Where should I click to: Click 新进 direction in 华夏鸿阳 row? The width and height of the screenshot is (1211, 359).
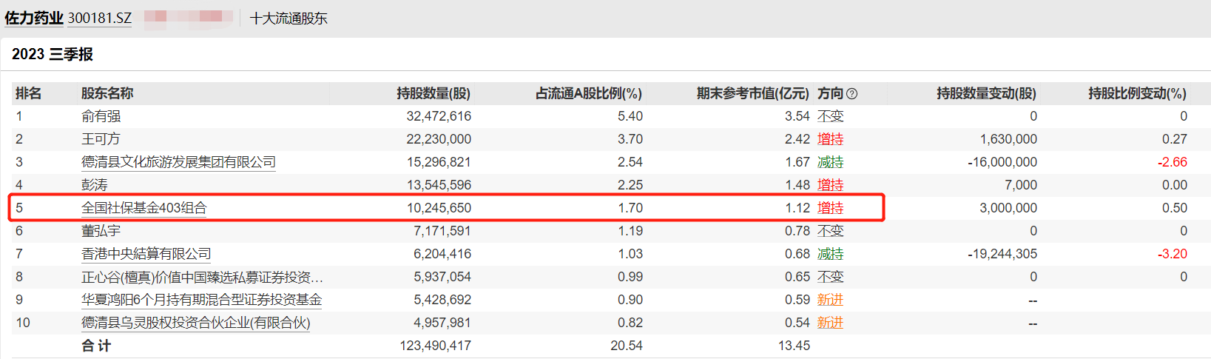coord(831,300)
